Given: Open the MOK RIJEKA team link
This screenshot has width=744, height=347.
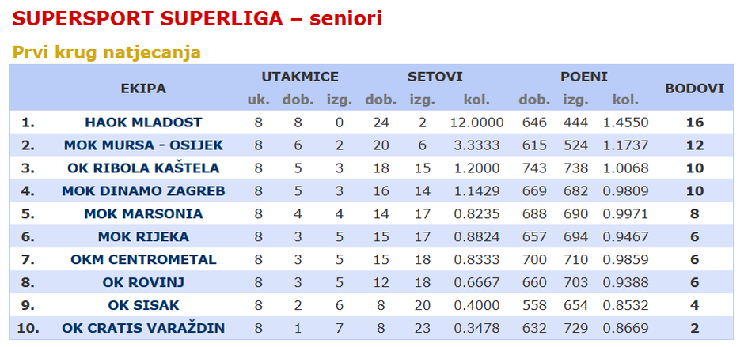Looking at the screenshot, I should click(143, 237).
